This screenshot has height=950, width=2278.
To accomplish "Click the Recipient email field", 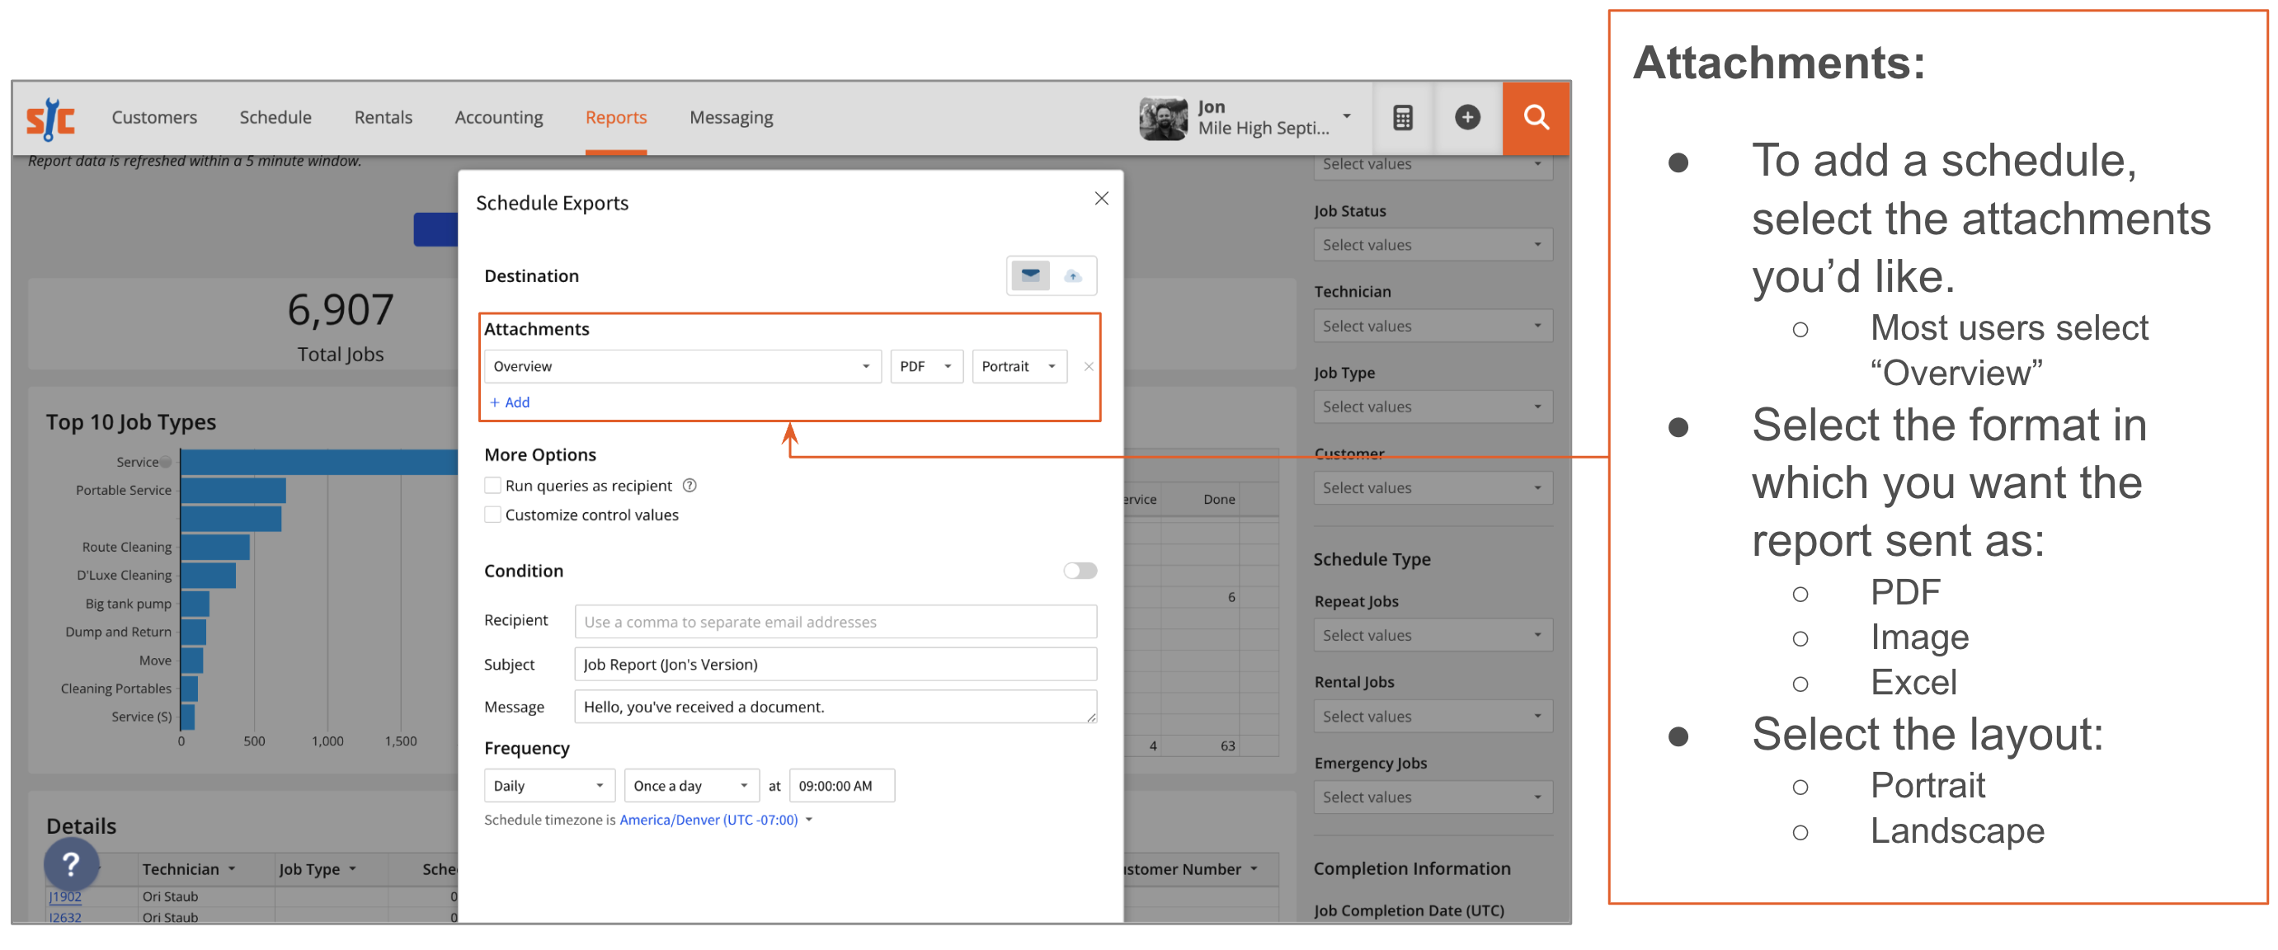I will click(835, 622).
